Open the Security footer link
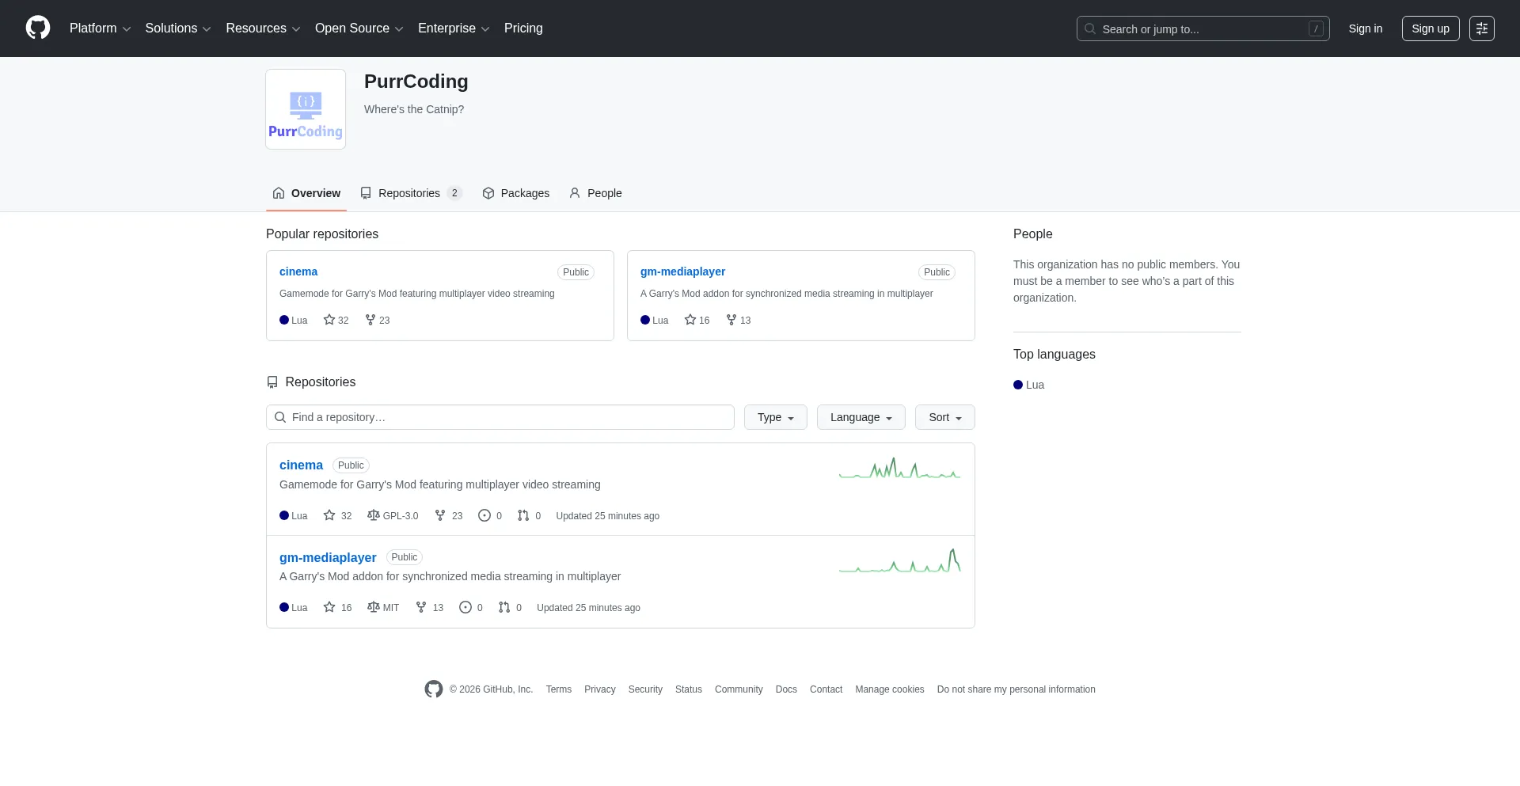The width and height of the screenshot is (1520, 786). 645,689
